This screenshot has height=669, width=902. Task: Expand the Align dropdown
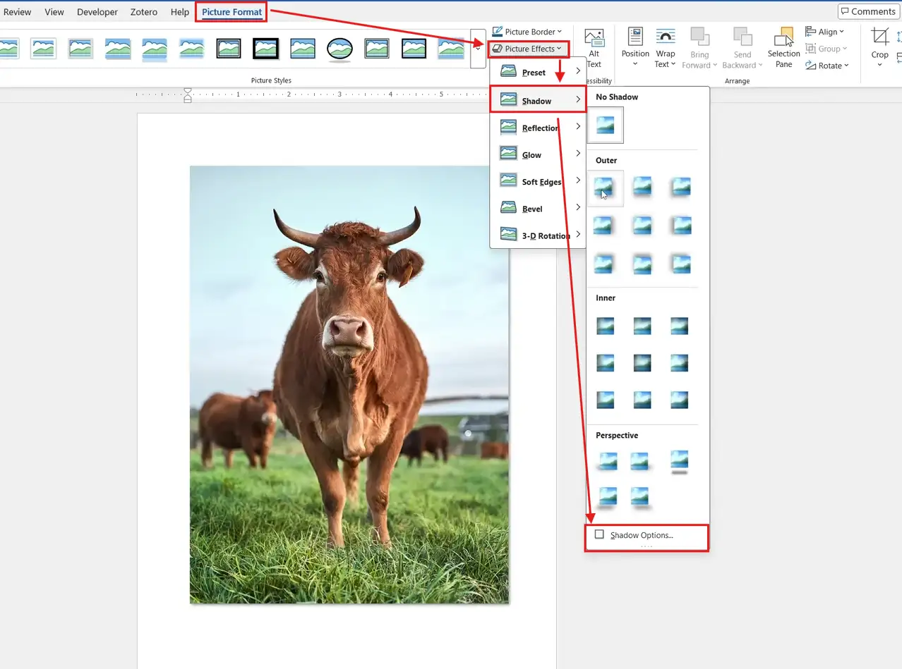pyautogui.click(x=825, y=32)
